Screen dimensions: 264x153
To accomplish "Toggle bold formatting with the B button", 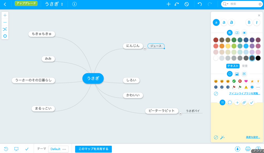I will [249, 23].
